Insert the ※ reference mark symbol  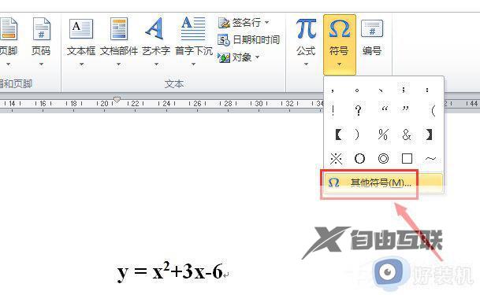336,158
